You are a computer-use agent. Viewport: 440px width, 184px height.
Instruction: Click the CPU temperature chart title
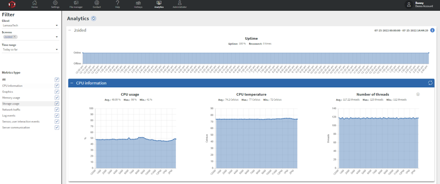point(251,95)
